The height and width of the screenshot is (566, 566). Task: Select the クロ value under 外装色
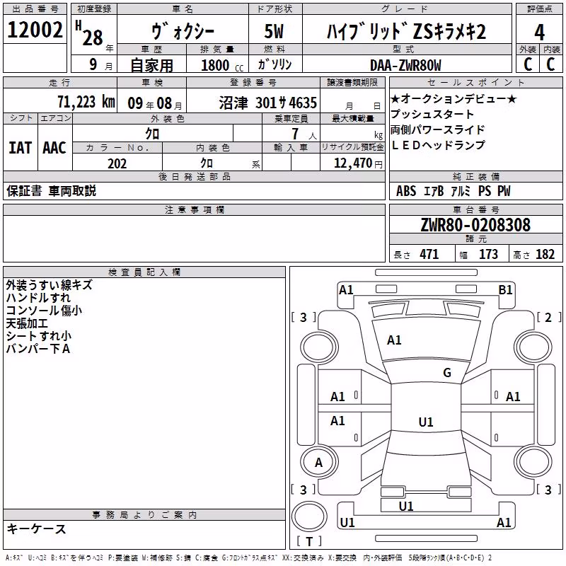point(152,134)
